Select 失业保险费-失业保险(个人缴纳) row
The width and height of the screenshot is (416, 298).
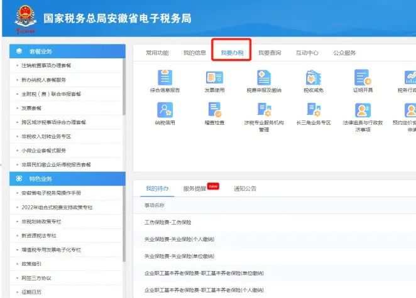pyautogui.click(x=275, y=239)
